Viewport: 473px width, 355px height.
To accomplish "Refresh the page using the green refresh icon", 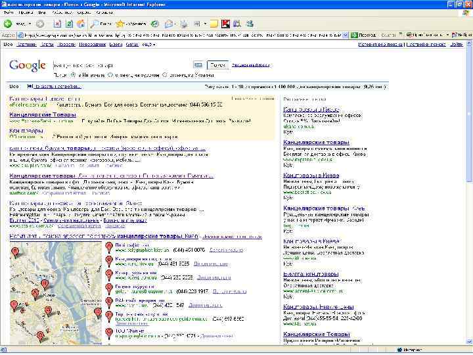I will point(69,24).
